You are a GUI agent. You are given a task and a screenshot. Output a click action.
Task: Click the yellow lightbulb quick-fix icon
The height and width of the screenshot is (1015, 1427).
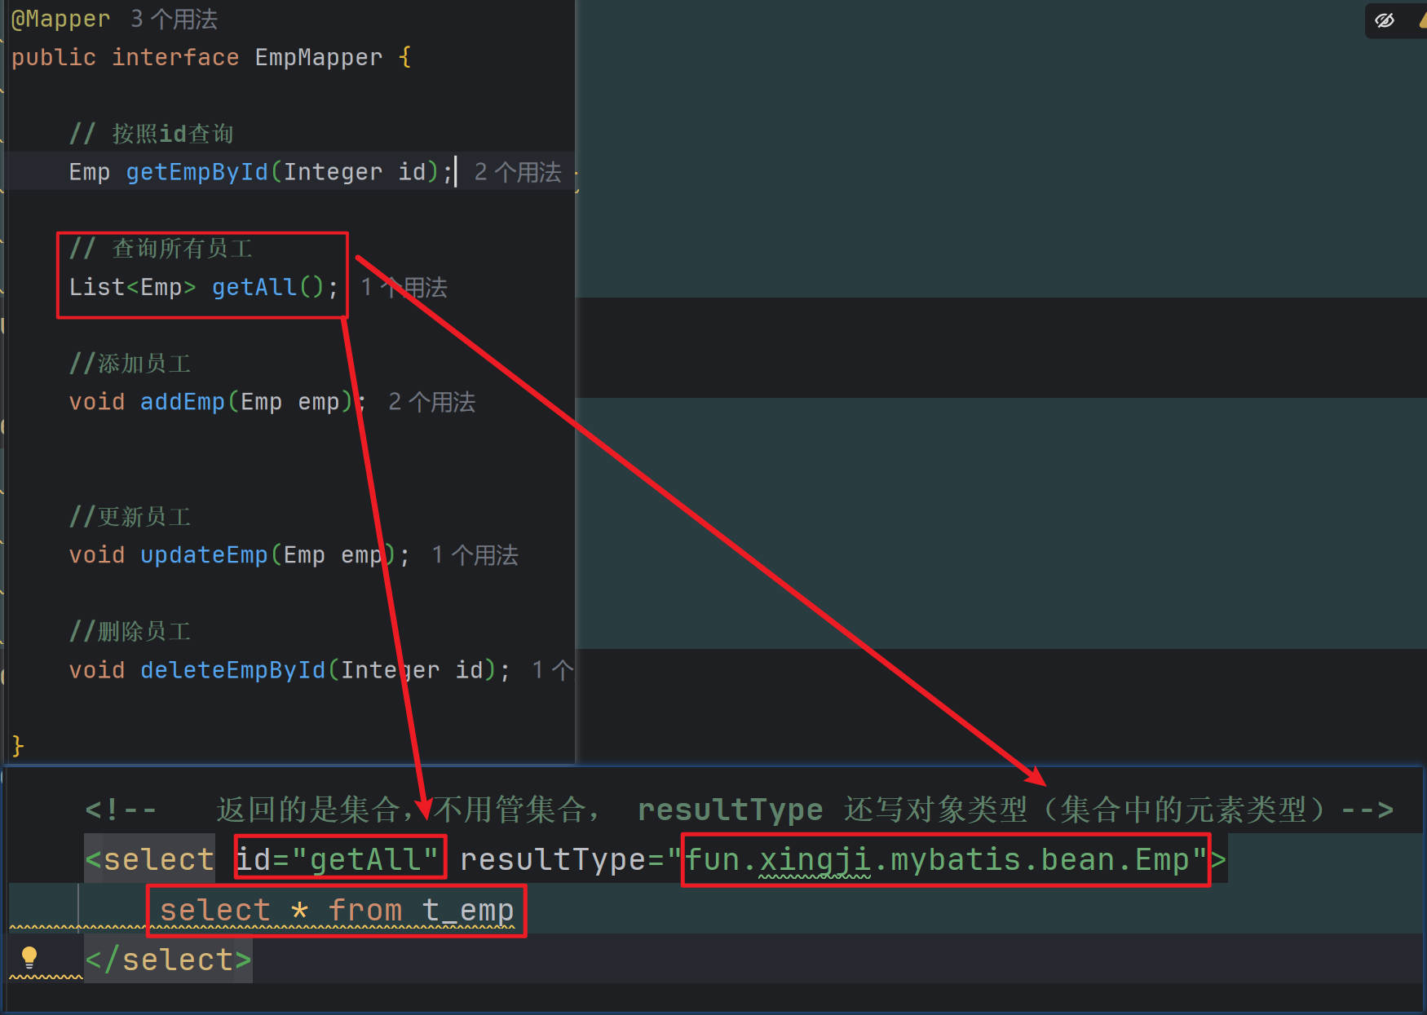[x=29, y=956]
